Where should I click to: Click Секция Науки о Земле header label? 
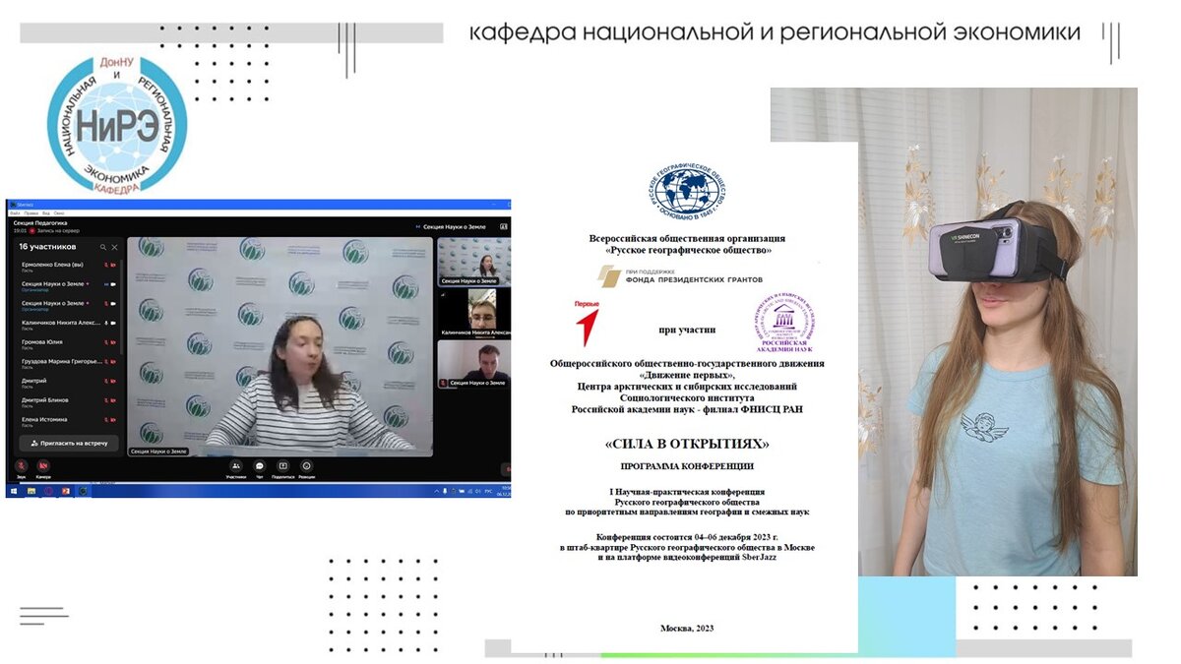(x=455, y=227)
